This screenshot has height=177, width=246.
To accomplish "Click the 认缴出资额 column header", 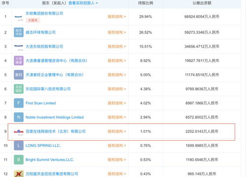I will pos(202,3).
